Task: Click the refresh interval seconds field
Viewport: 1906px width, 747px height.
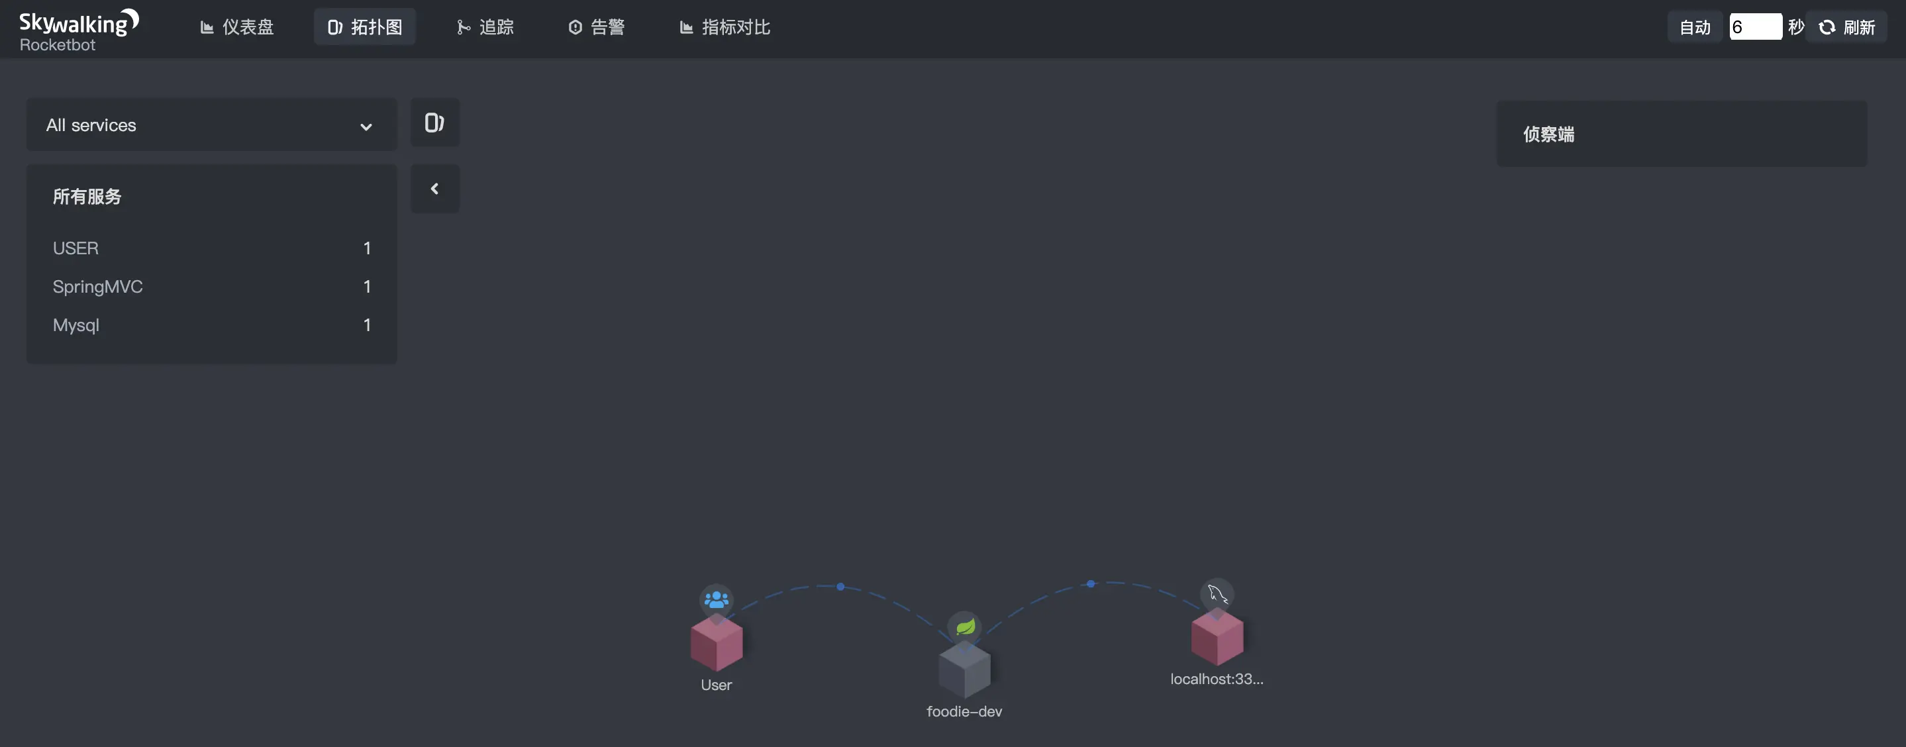Action: click(x=1754, y=27)
